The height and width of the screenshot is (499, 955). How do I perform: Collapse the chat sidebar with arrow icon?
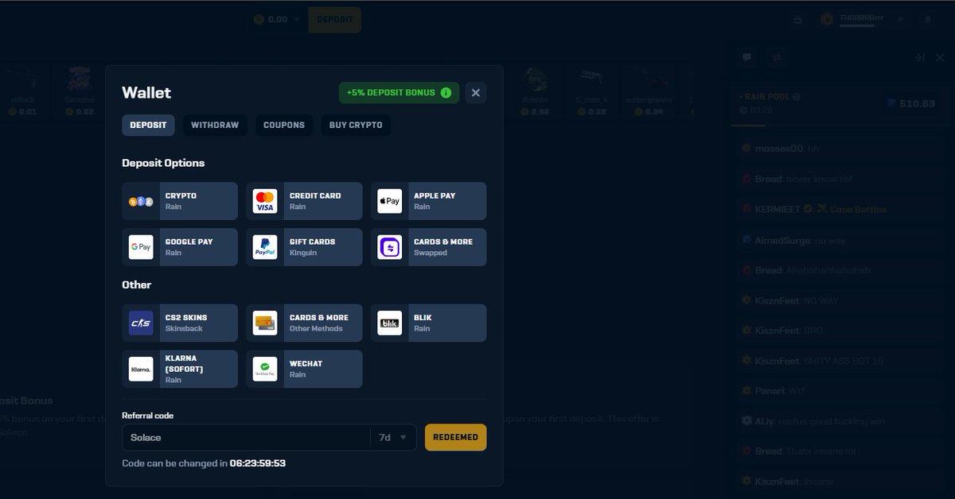pyautogui.click(x=918, y=57)
